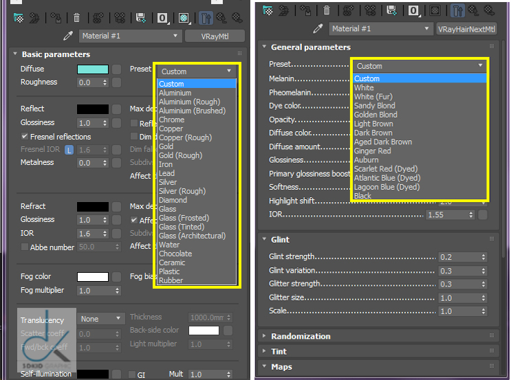Open the Translucency None dropdown
The height and width of the screenshot is (380, 511).
click(100, 319)
